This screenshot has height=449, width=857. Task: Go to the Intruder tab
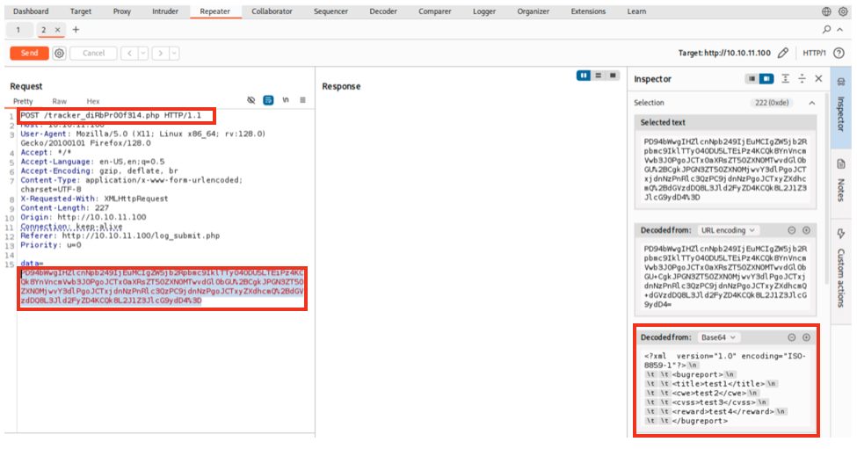click(x=165, y=11)
